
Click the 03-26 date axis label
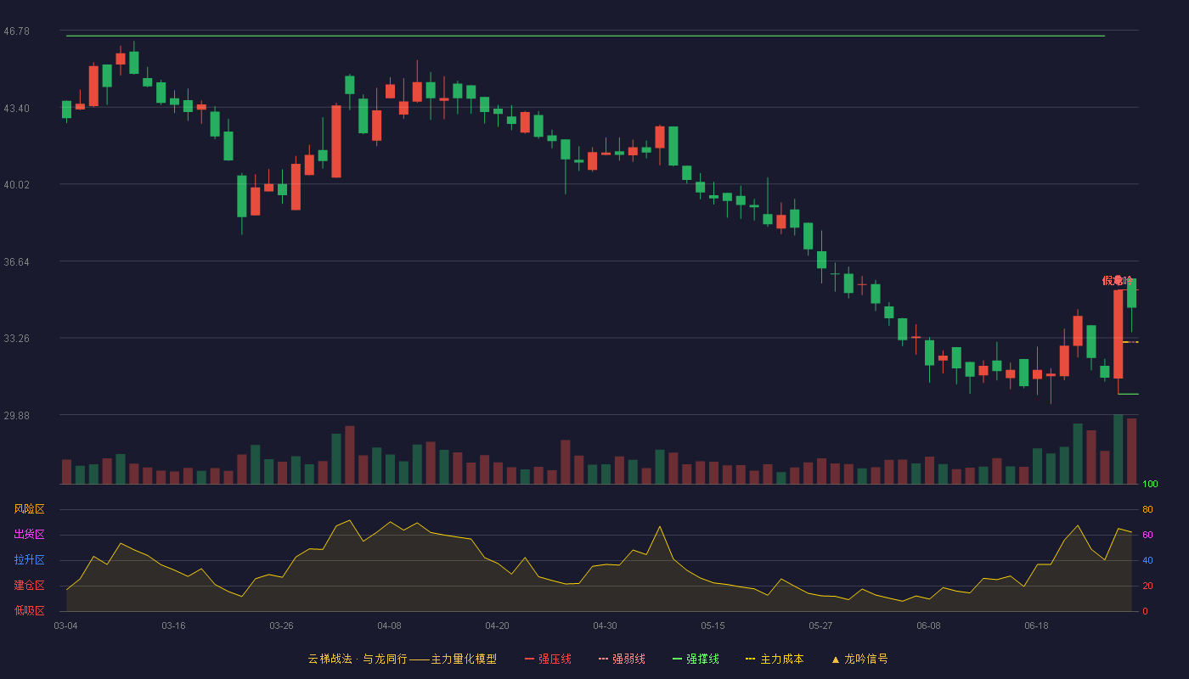point(281,626)
